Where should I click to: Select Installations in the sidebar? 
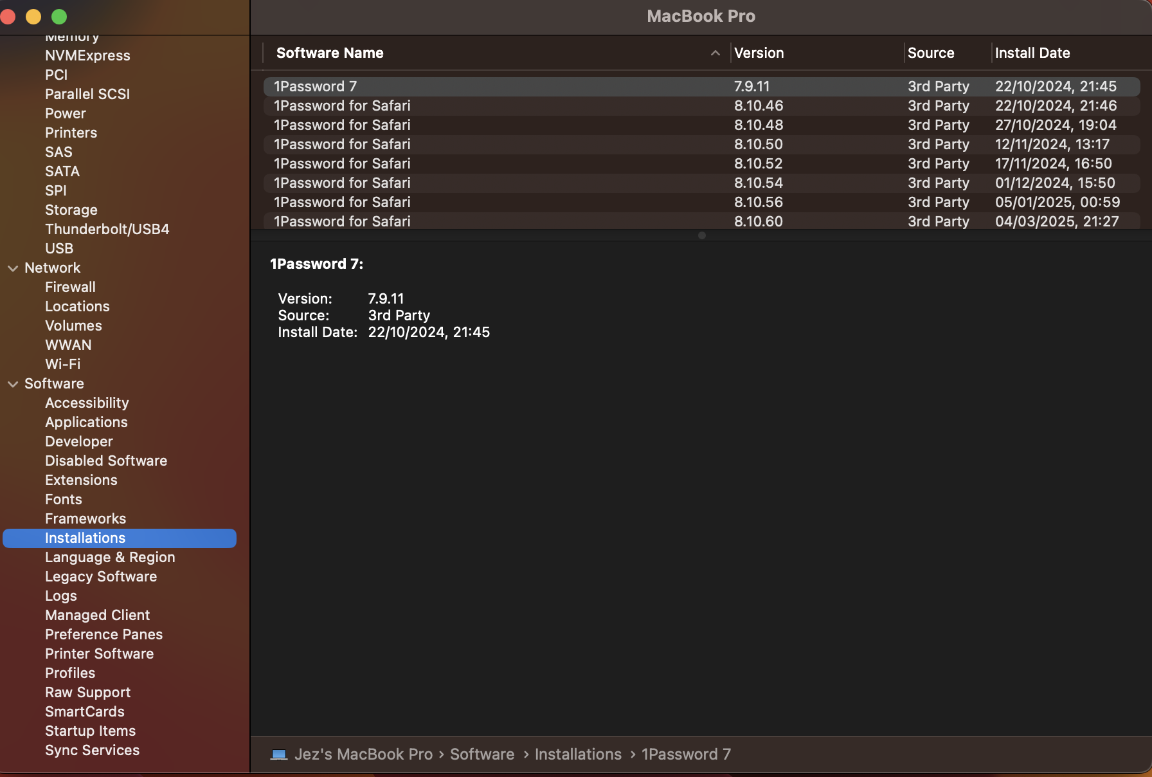(x=120, y=538)
